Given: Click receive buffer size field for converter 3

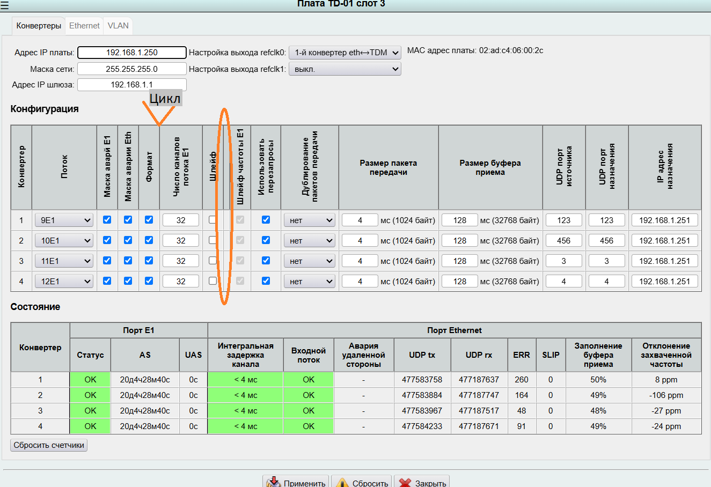Looking at the screenshot, I should (x=460, y=261).
